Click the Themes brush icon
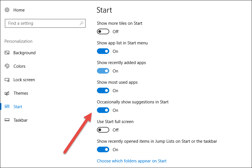 tap(7, 93)
